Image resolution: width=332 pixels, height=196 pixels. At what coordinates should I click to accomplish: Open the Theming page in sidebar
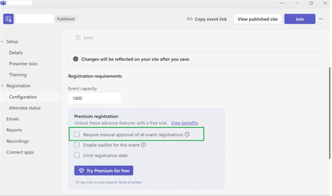(18, 75)
